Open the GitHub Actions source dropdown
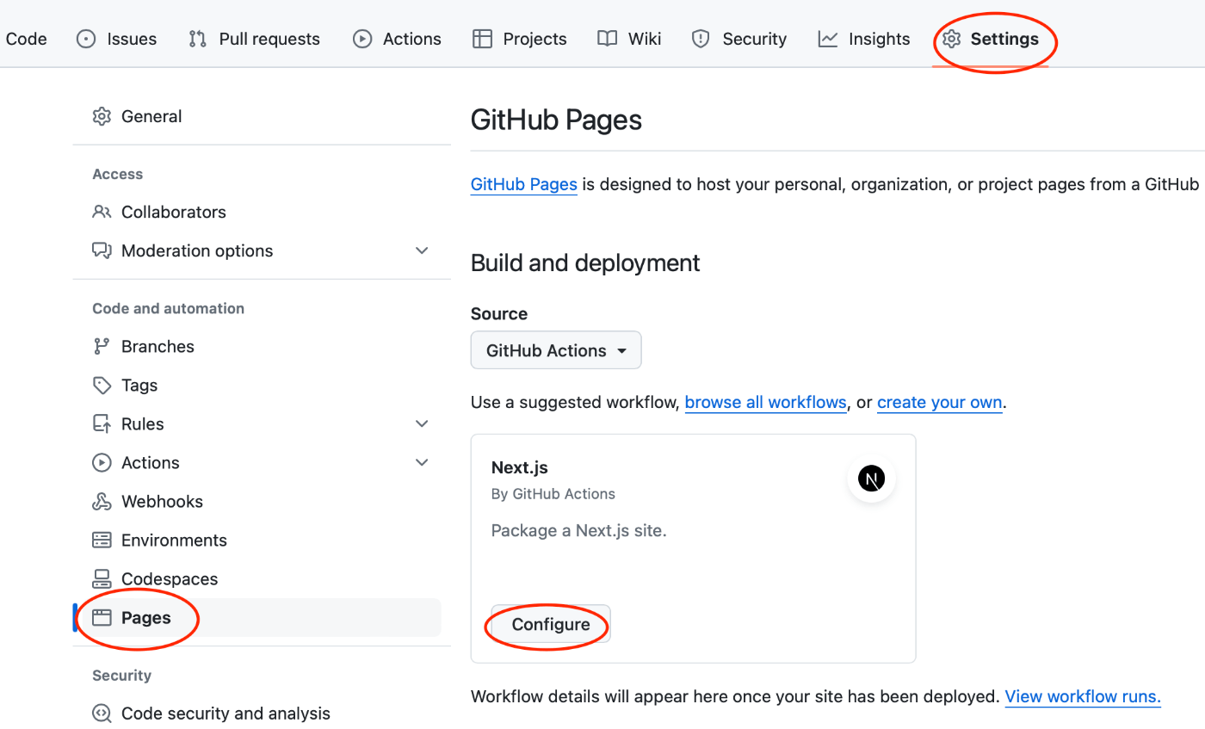 556,350
